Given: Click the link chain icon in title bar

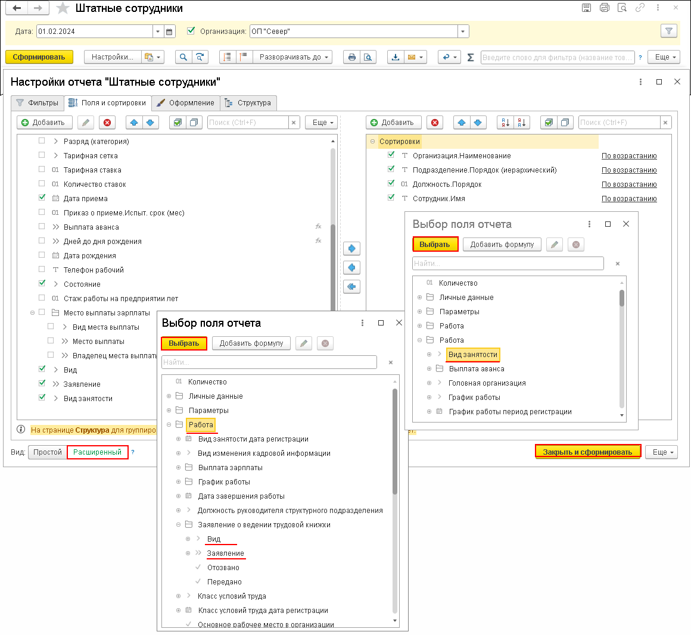Looking at the screenshot, I should 640,8.
